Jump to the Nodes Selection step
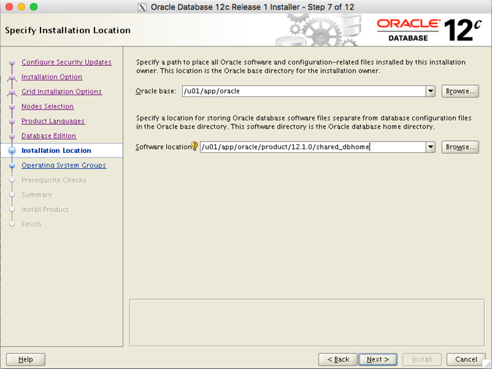Image resolution: width=492 pixels, height=369 pixels. click(x=47, y=106)
